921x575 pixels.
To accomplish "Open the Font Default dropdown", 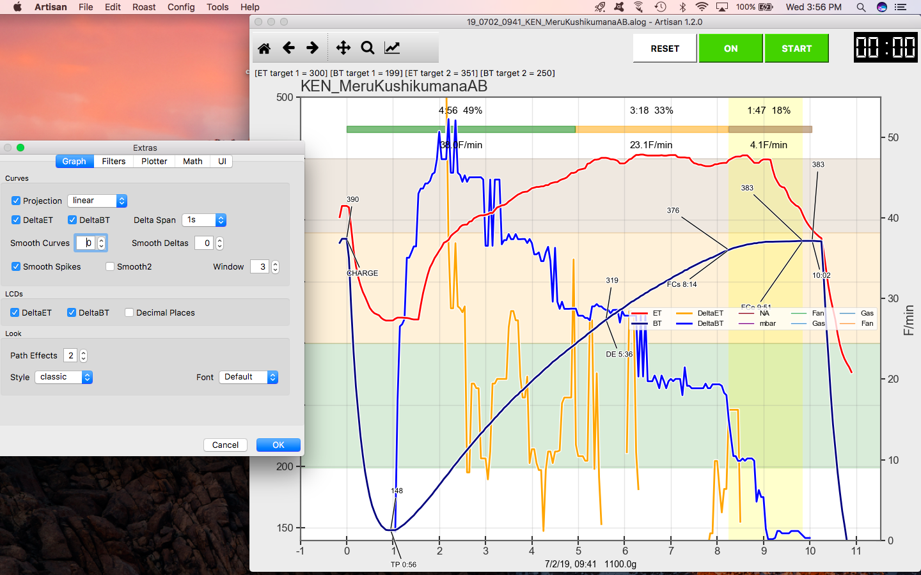I will coord(249,377).
